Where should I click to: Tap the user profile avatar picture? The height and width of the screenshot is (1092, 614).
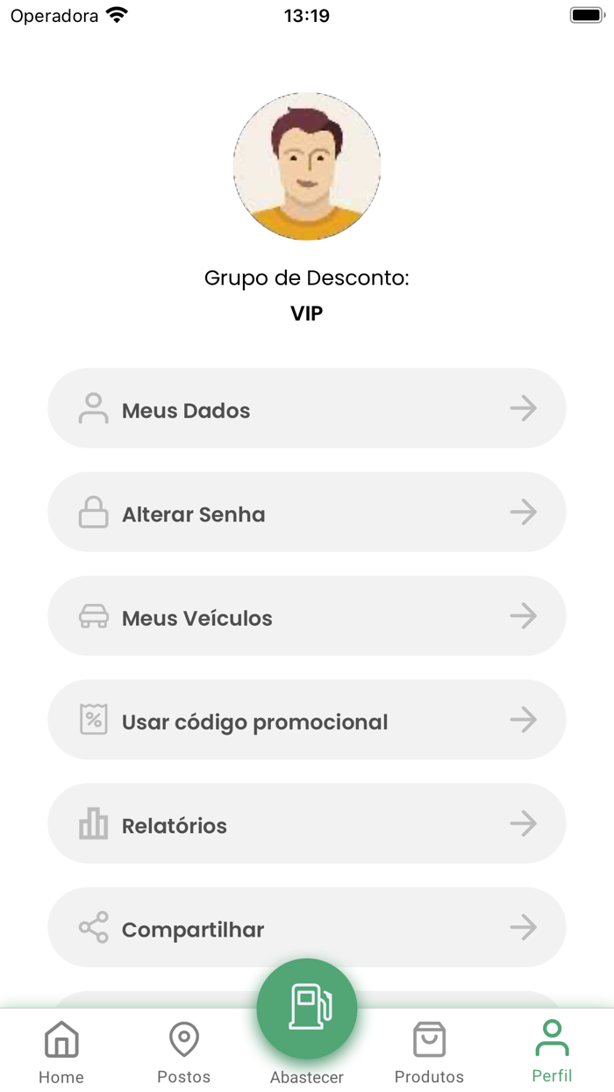(x=307, y=167)
